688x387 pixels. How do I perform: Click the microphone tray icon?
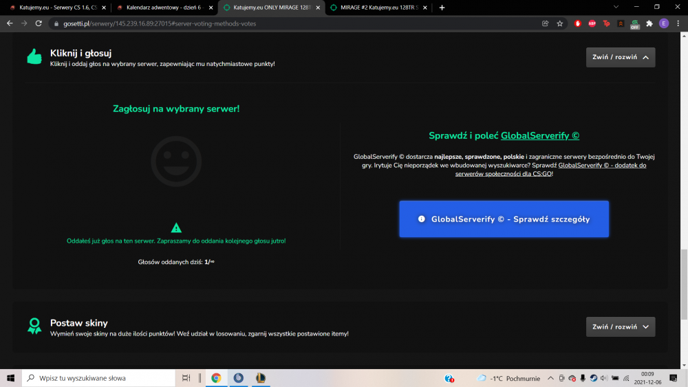pyautogui.click(x=583, y=378)
